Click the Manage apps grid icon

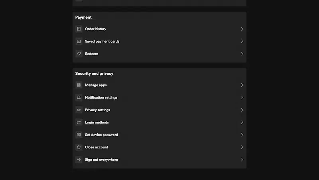tap(79, 85)
